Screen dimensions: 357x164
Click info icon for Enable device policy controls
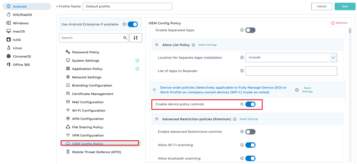pos(242,104)
